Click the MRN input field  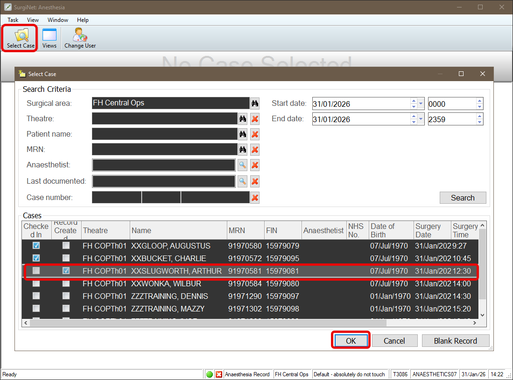tap(165, 150)
